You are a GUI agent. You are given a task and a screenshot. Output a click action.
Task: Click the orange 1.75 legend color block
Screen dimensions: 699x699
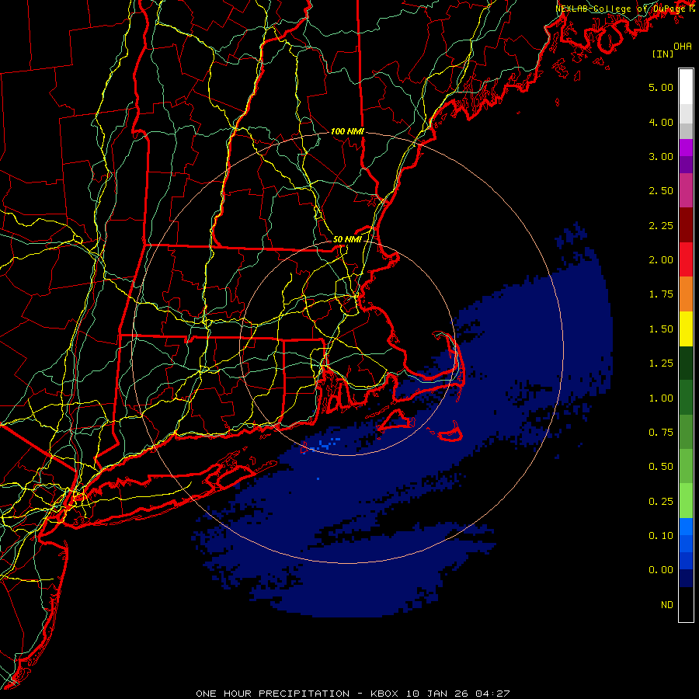(x=686, y=294)
